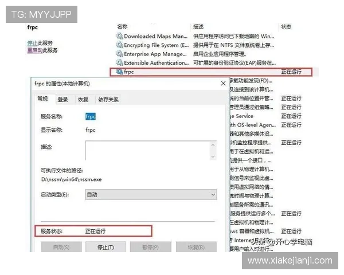The width and height of the screenshot is (344, 275).
Task: Click the description 提供用于在 NTFS 文件系统卷上存...
Action: pos(234,45)
